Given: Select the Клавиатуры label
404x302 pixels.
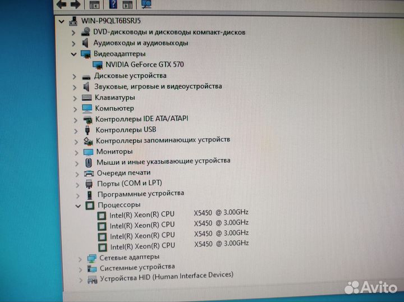Looking at the screenshot, I should pyautogui.click(x=114, y=97).
